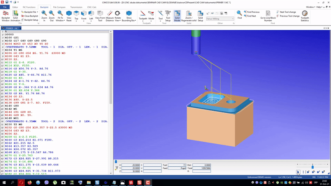Click Close Backplot
Image resolution: width=331 pixels, height=186 pixels.
pos(29,16)
